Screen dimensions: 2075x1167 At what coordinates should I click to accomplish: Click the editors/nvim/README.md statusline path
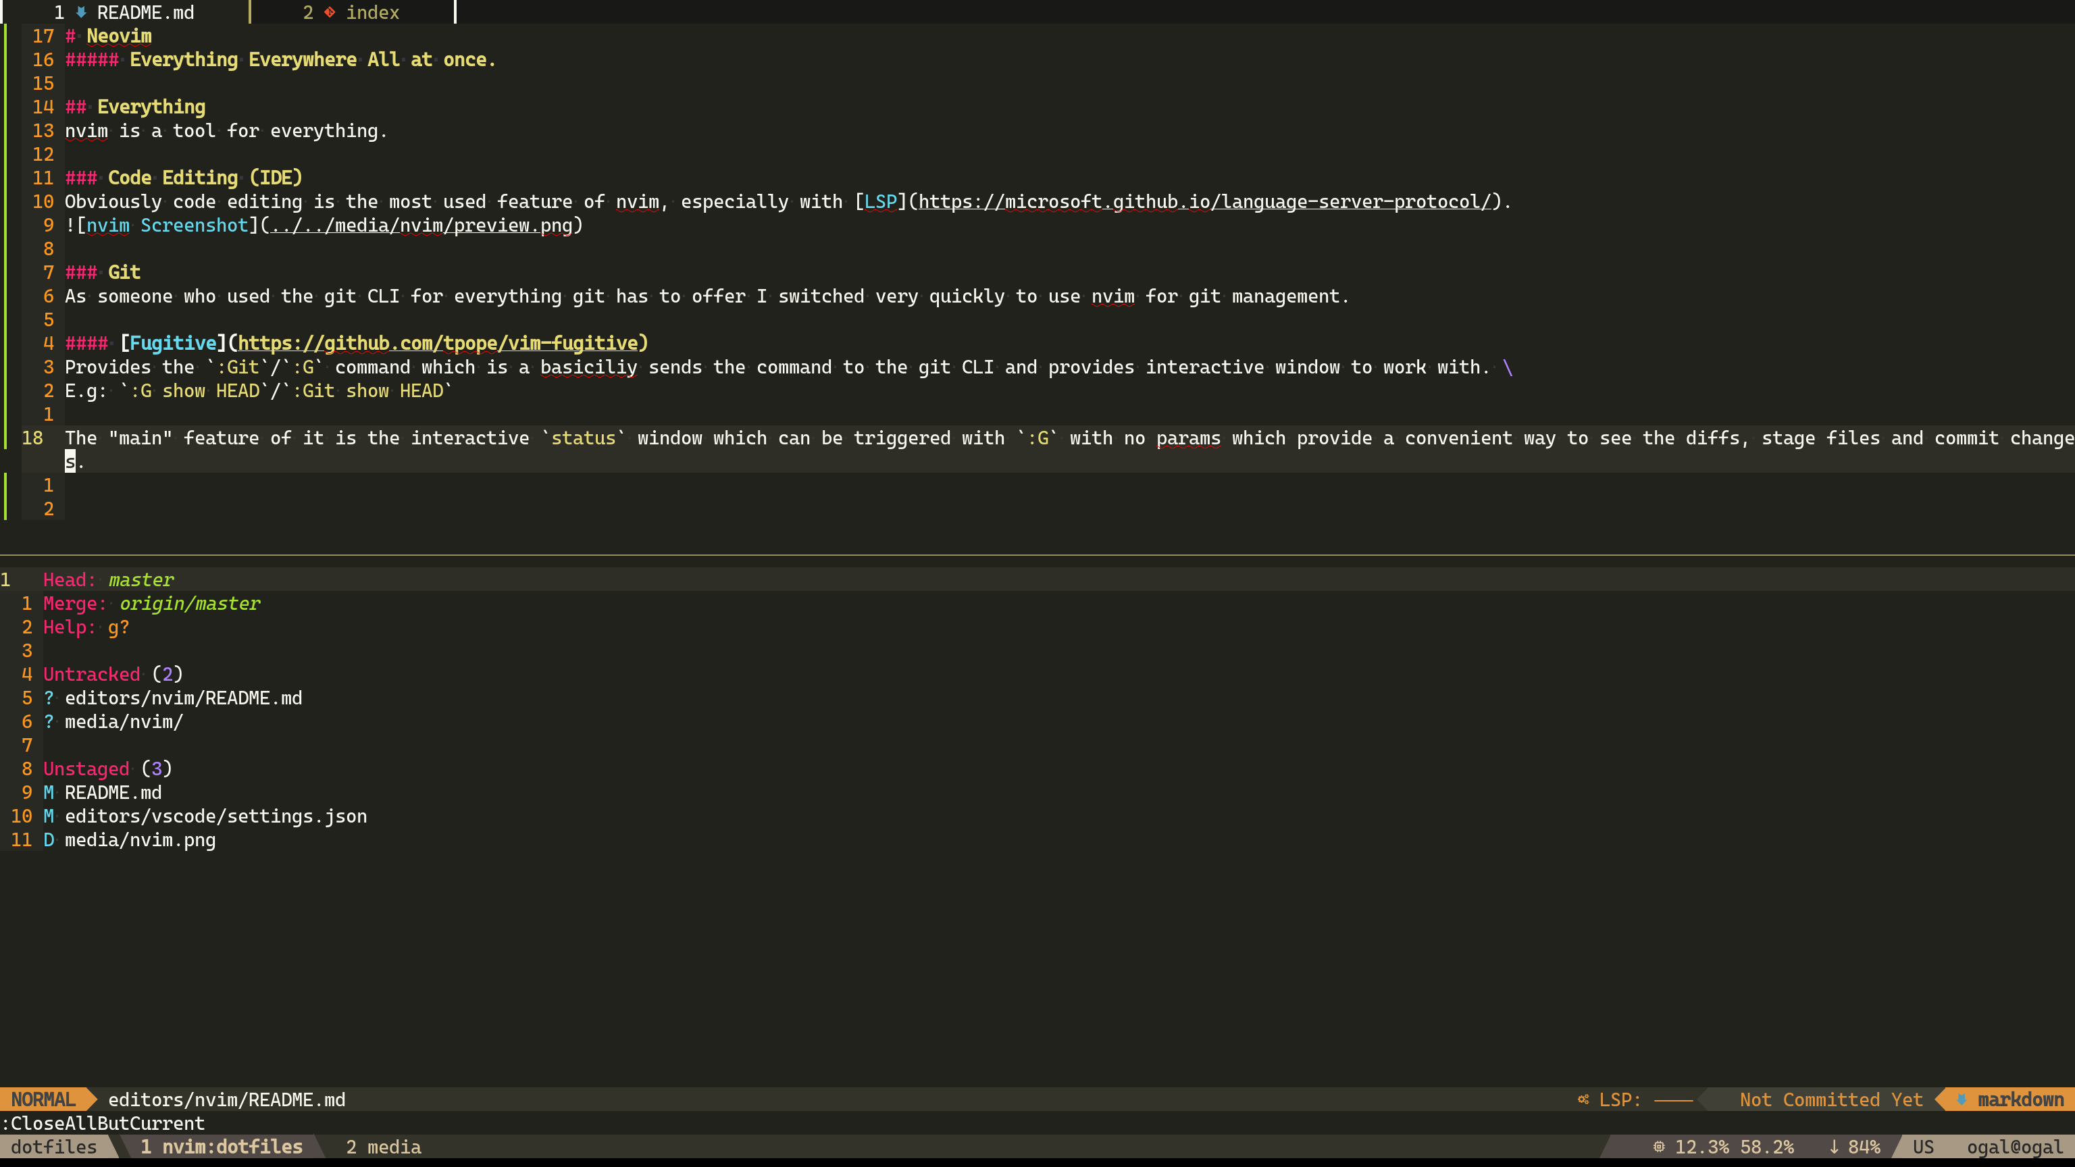(226, 1099)
